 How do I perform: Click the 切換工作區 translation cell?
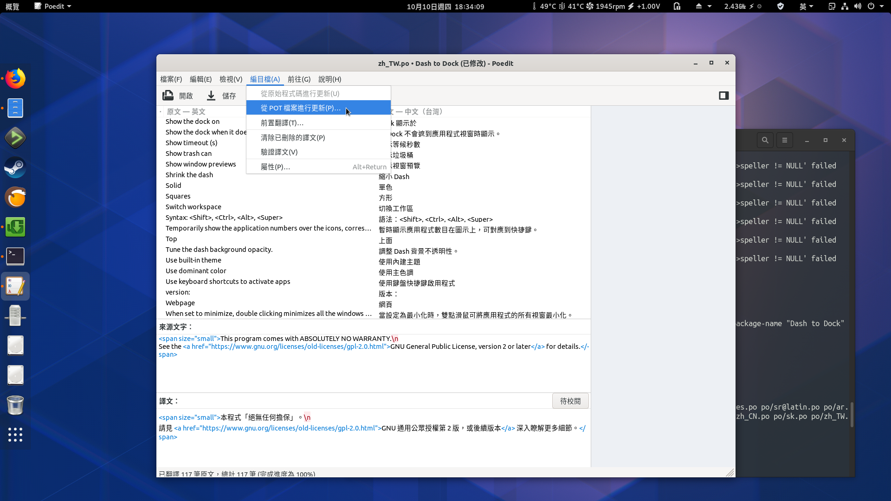(396, 208)
